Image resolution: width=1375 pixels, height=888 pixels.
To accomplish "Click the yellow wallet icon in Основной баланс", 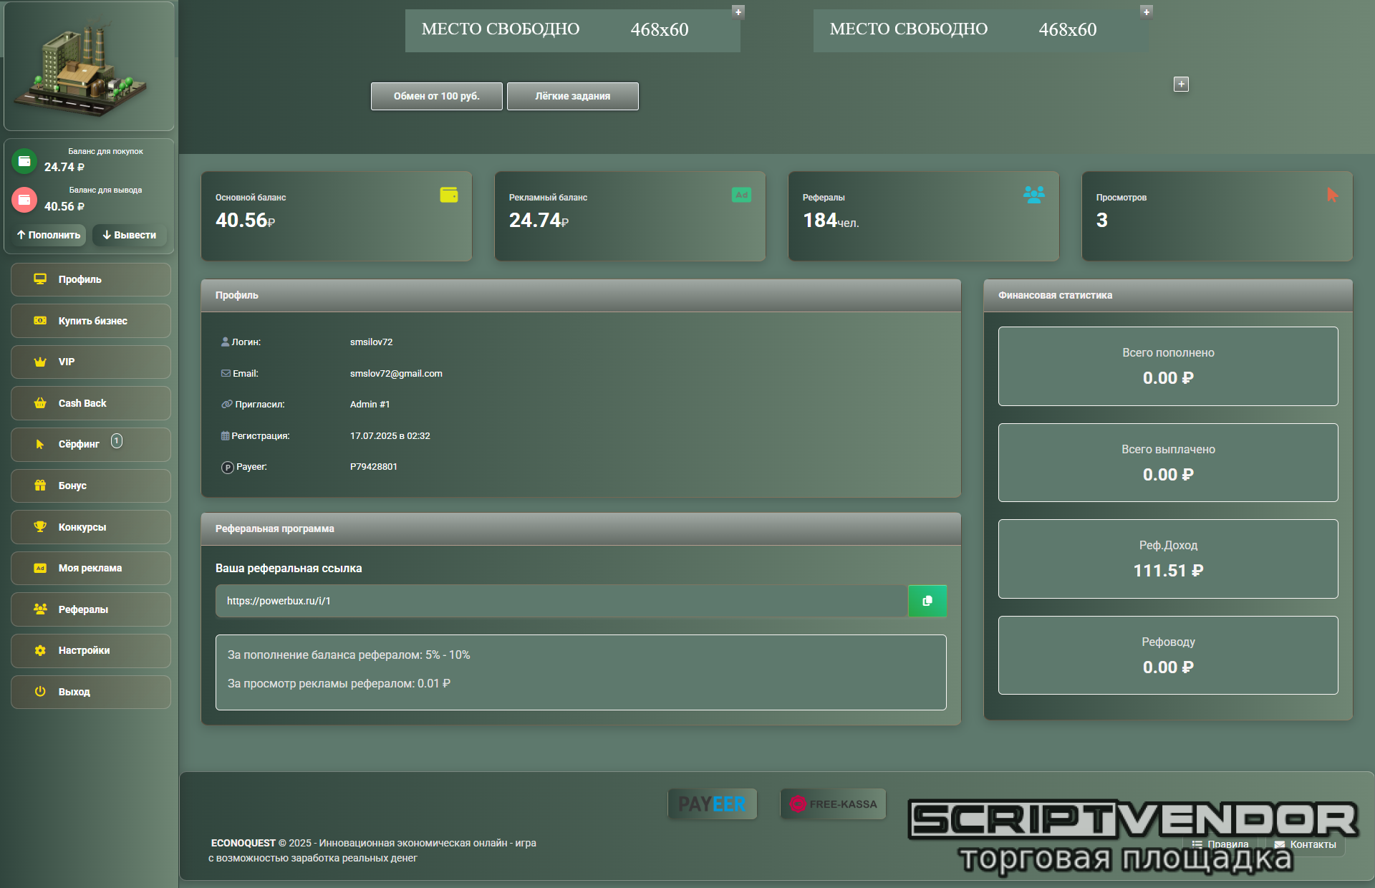I will pos(449,195).
